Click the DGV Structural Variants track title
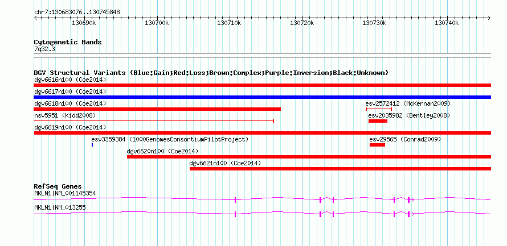This screenshot has width=507, height=246. [211, 73]
